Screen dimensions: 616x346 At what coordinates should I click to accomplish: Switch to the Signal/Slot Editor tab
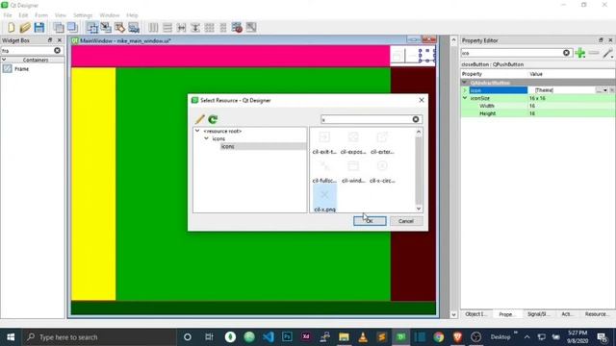538,314
